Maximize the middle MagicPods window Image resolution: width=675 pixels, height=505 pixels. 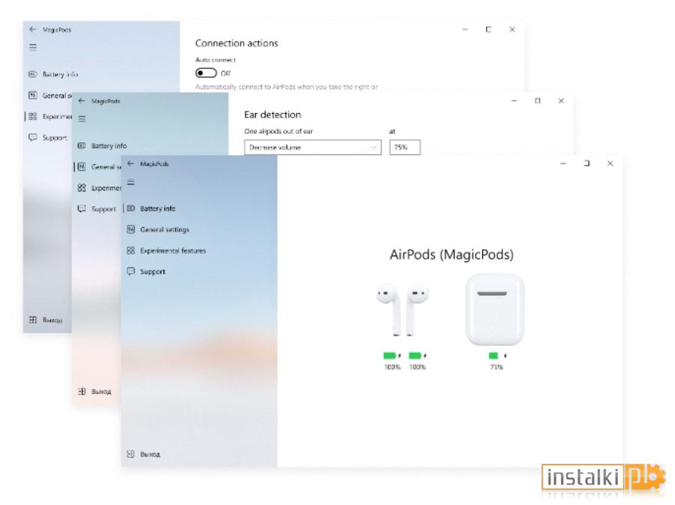point(538,100)
